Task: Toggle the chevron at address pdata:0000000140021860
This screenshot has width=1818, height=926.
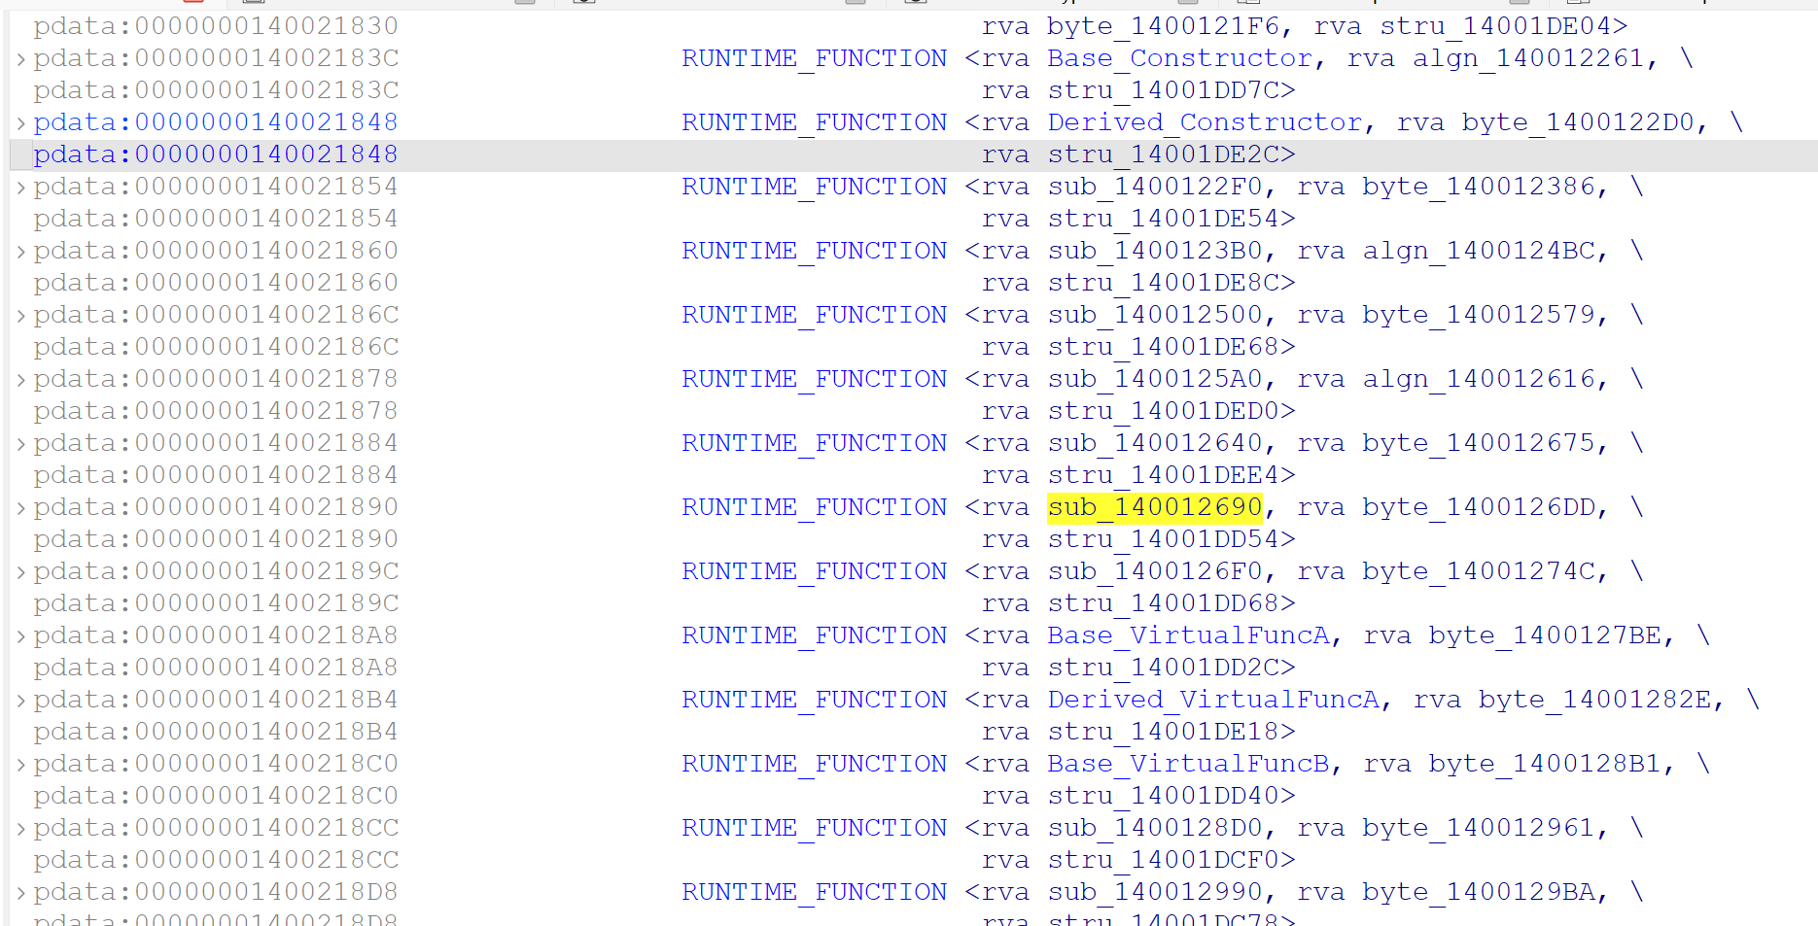Action: 21,252
